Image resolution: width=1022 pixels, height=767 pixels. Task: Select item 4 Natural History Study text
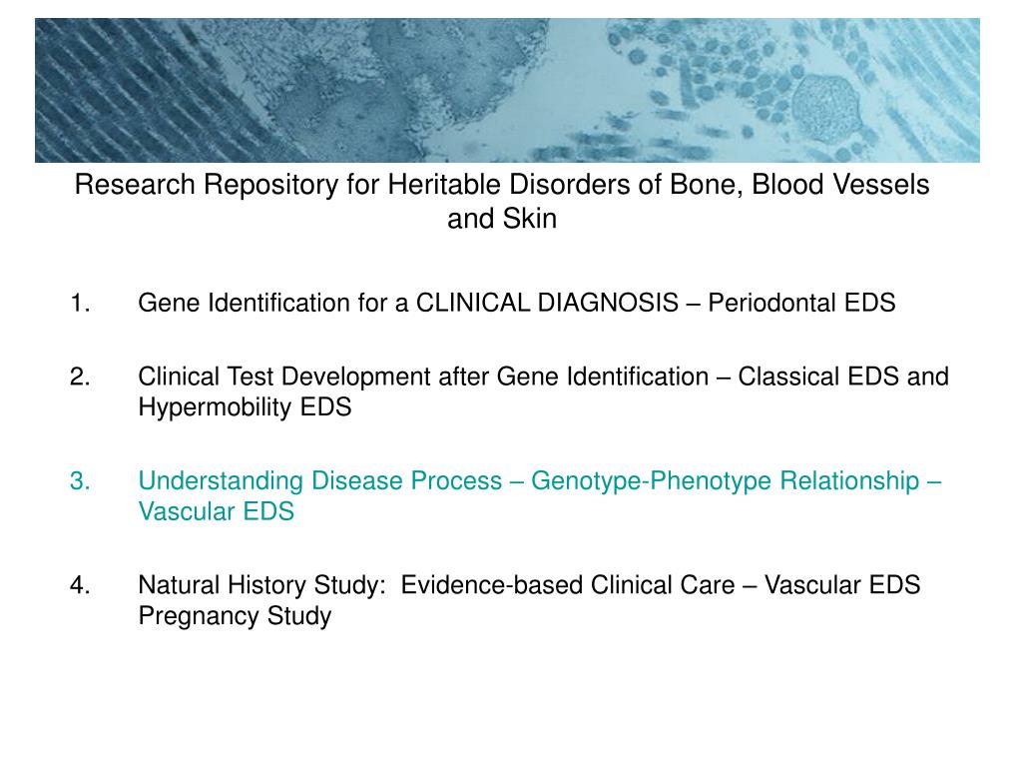point(529,600)
